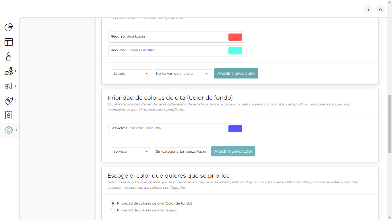Click the Recurso: Sara López row

click(x=176, y=37)
